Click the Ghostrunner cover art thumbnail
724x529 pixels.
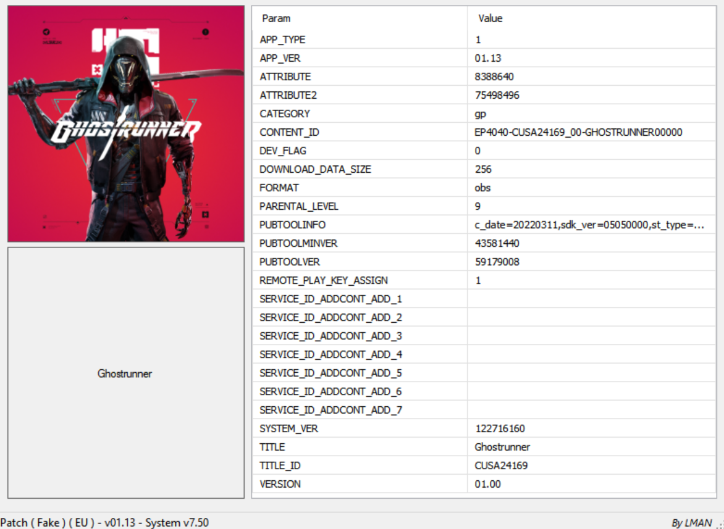126,123
